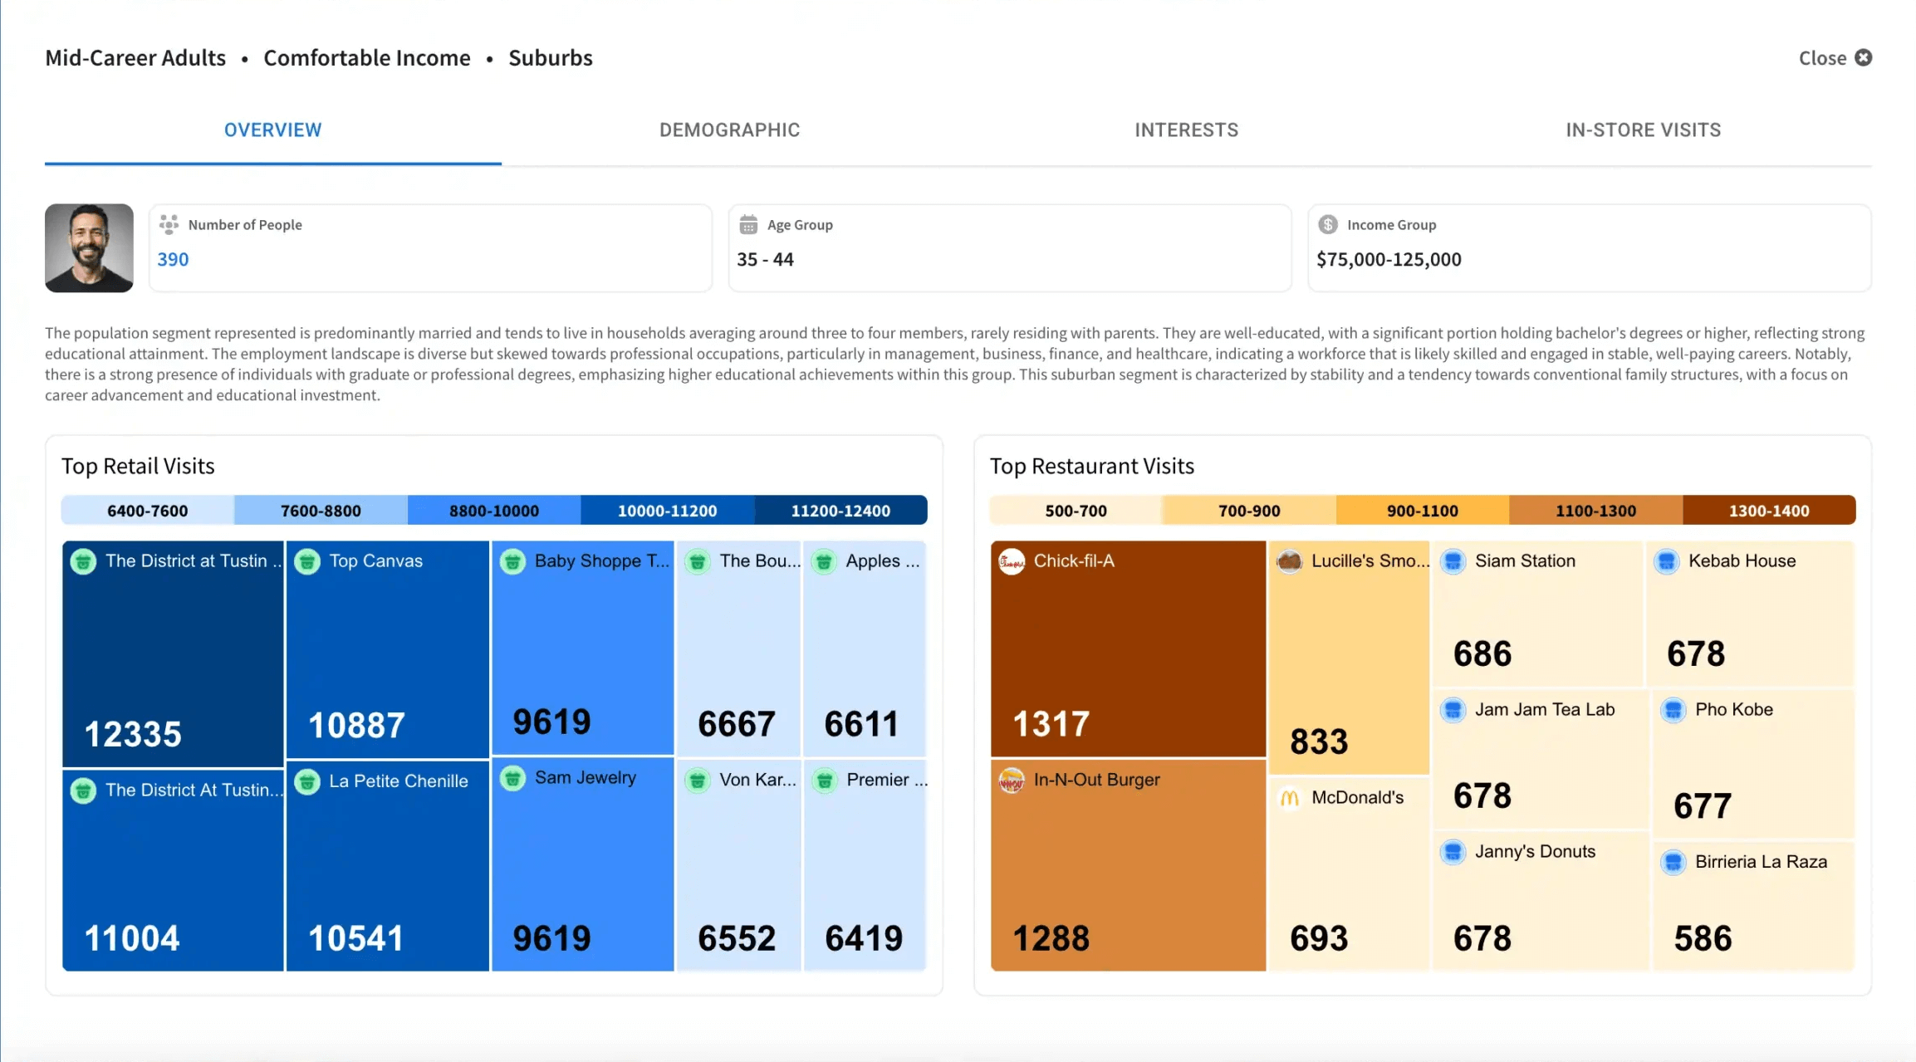Go to the In-Store Visits tab

[x=1643, y=130]
